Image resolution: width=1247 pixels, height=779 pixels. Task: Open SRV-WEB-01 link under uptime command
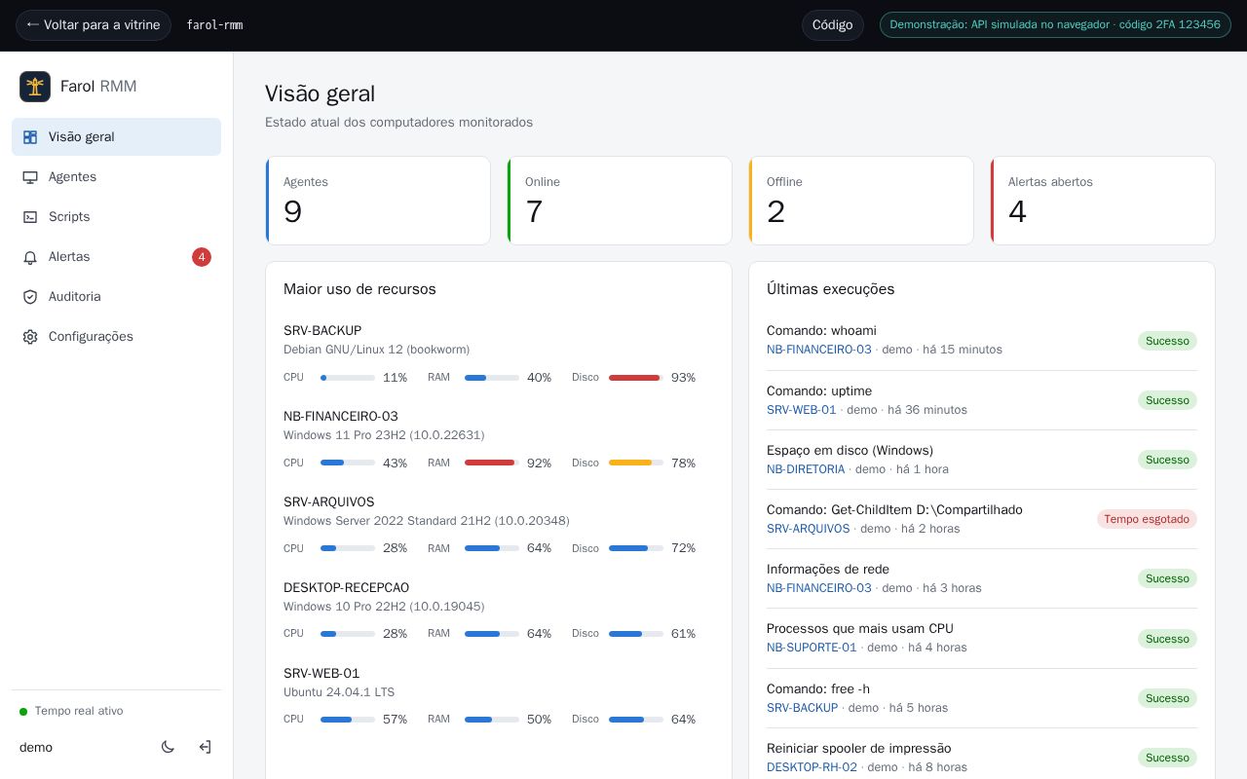coord(802,410)
